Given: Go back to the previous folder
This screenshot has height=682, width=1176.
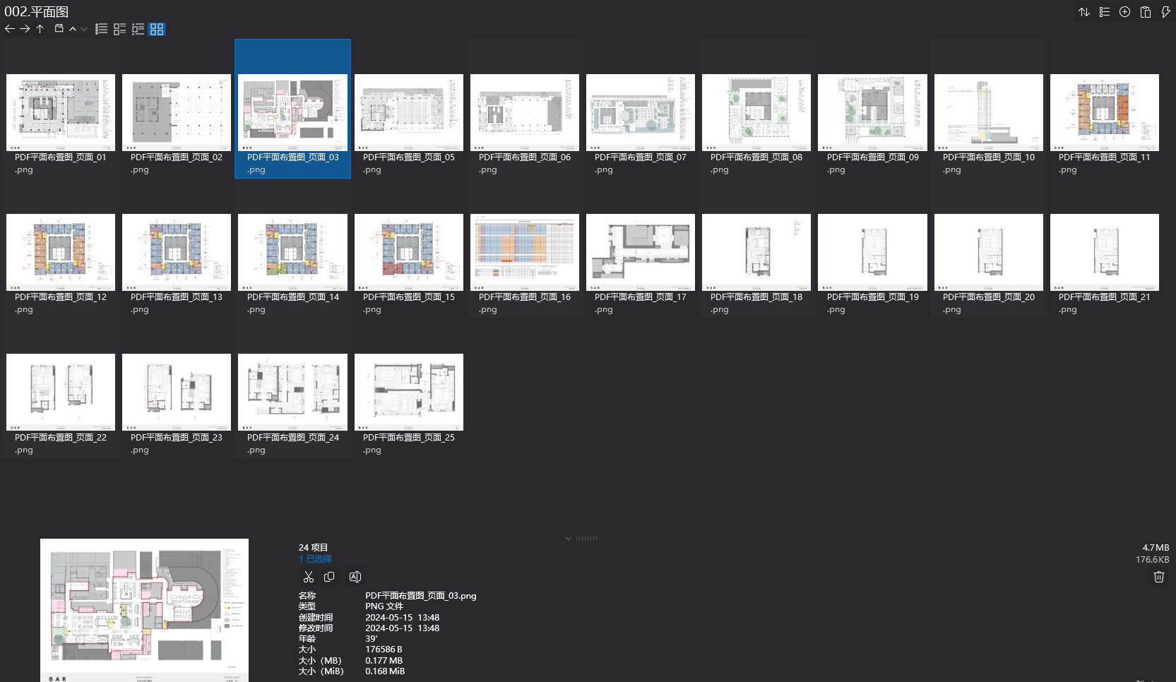Looking at the screenshot, I should coord(9,29).
